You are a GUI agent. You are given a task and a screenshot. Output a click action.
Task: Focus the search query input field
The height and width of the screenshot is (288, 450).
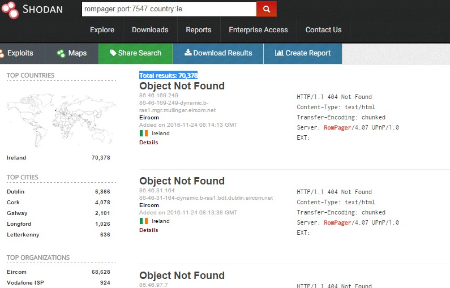pos(169,9)
